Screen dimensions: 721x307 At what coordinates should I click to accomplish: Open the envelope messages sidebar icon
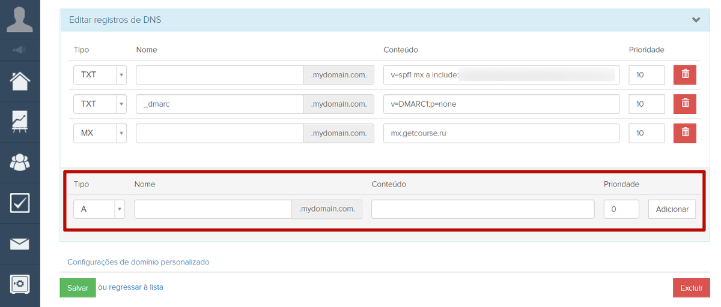pyautogui.click(x=20, y=243)
